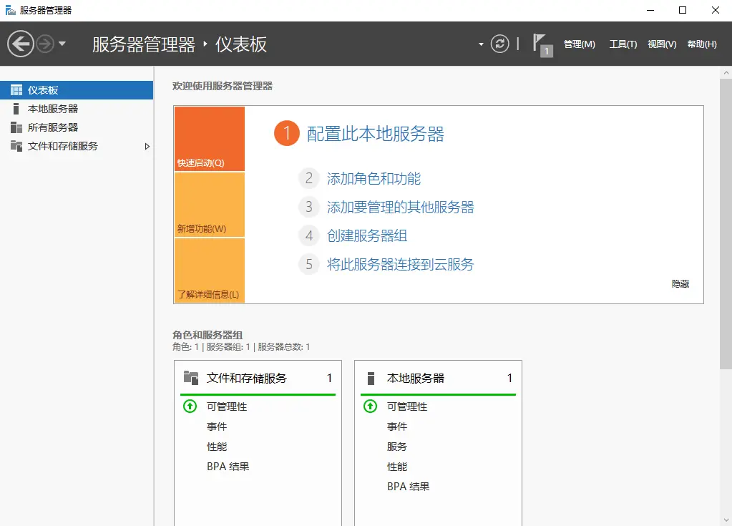Click the refresh dashboard icon
The width and height of the screenshot is (732, 526).
499,44
